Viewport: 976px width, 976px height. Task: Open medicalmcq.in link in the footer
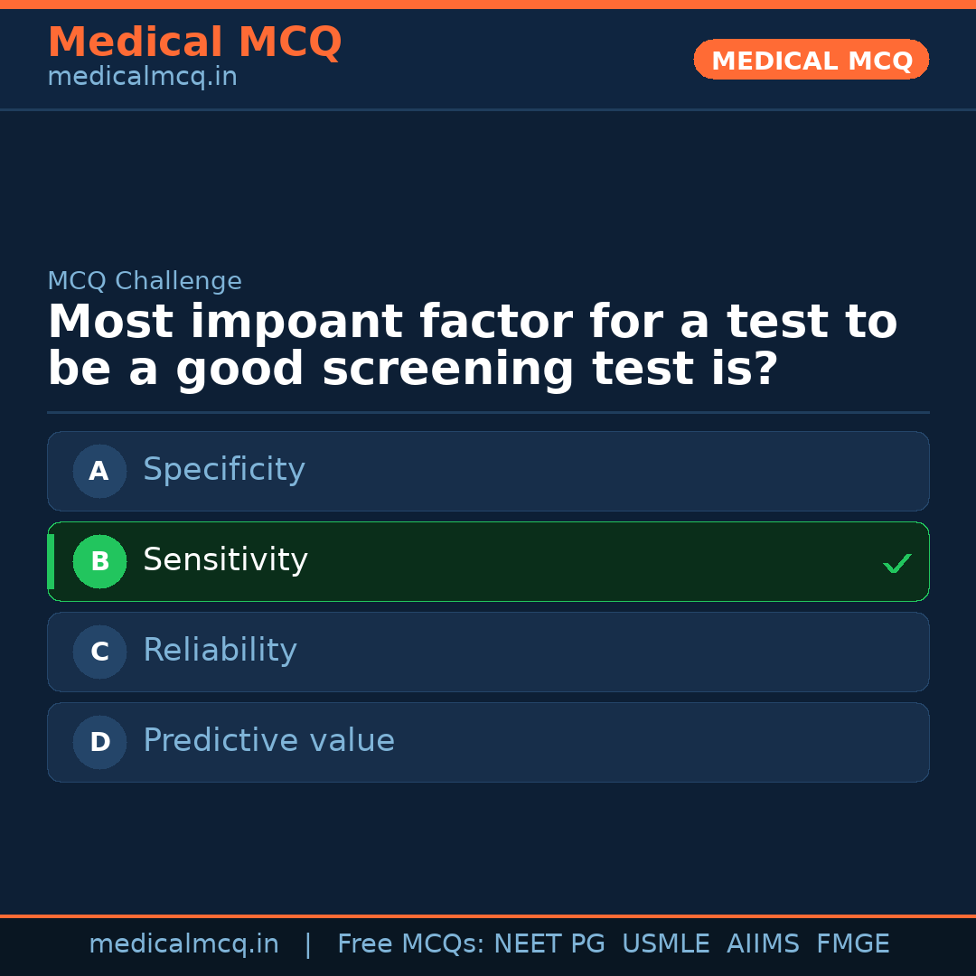[x=183, y=944]
